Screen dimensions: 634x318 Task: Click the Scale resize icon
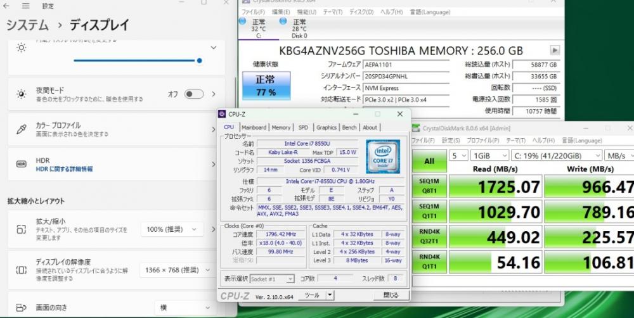22,229
